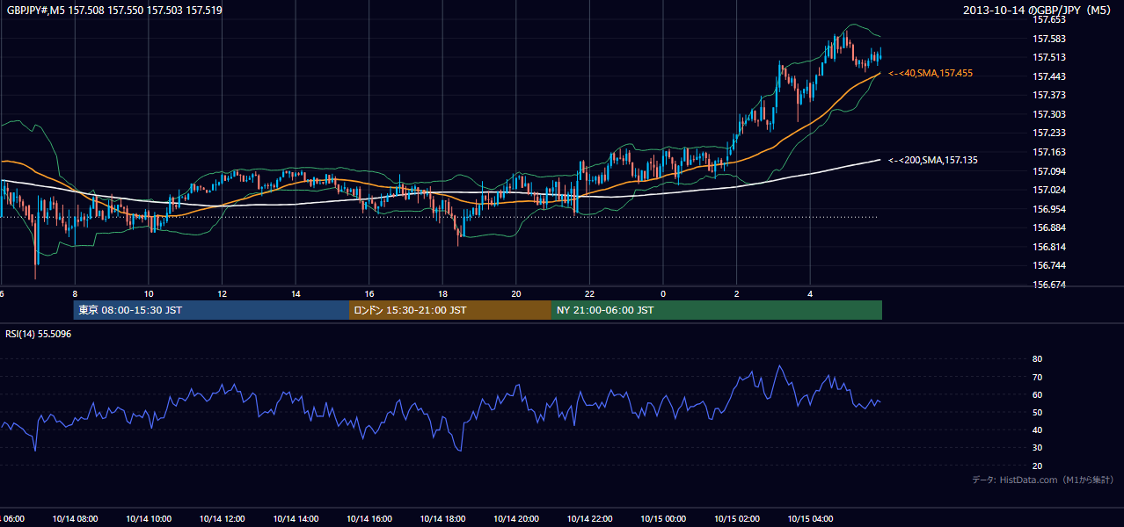This screenshot has width=1124, height=527.
Task: Click the hour 14 tick under the price chart
Action: click(x=296, y=293)
